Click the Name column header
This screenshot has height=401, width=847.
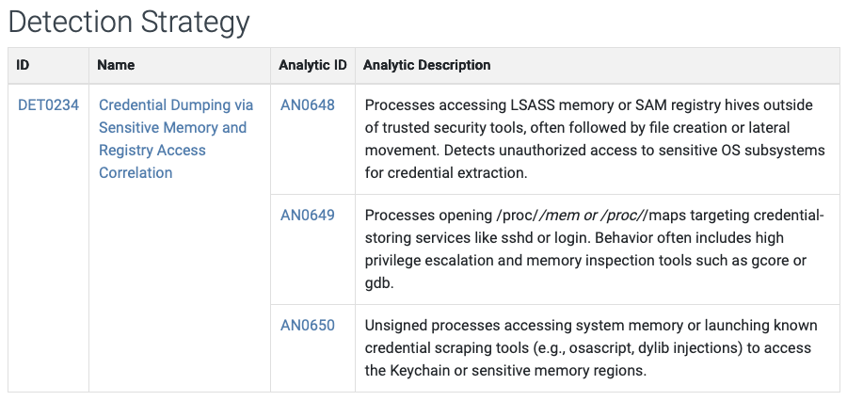117,65
